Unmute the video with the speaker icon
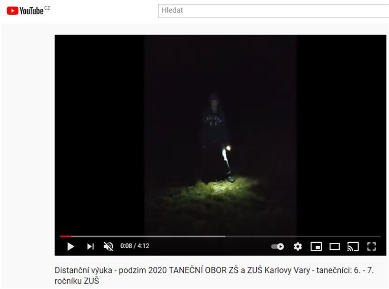 (x=109, y=246)
